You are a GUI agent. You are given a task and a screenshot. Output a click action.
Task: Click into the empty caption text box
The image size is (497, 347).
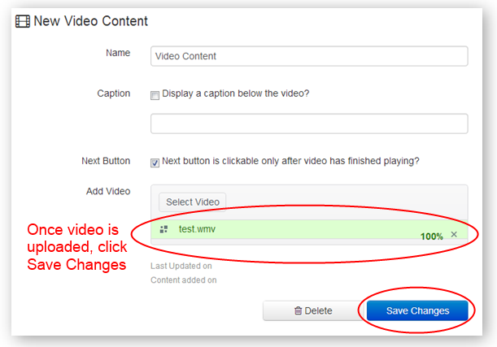[x=309, y=124]
